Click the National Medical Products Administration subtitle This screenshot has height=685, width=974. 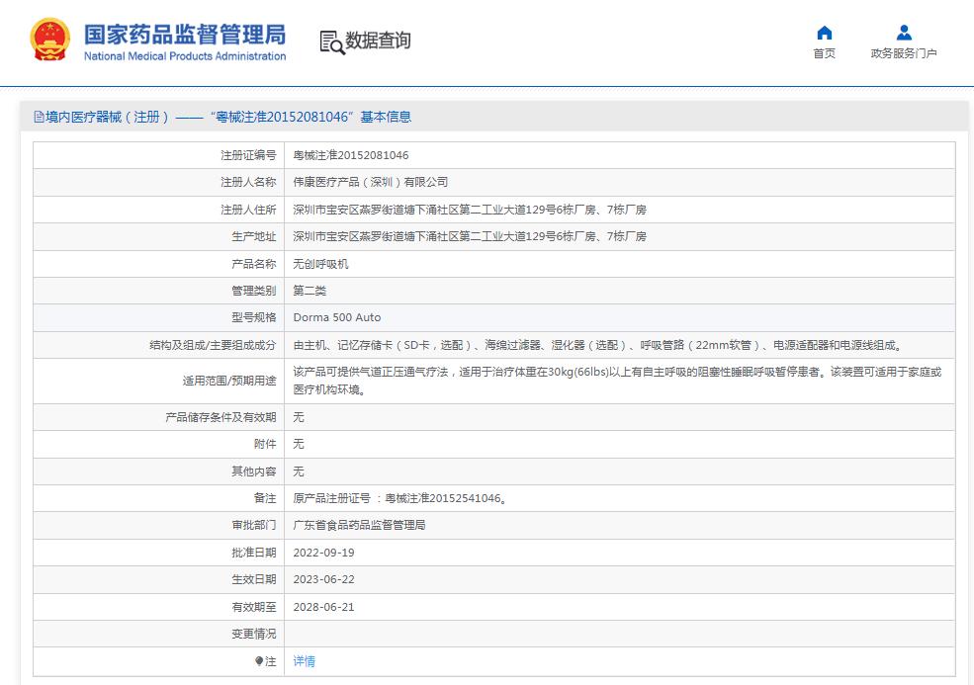tap(185, 56)
